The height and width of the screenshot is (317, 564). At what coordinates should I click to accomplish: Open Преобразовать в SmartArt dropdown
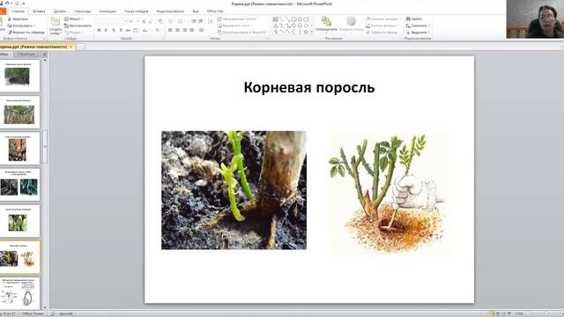click(x=241, y=33)
